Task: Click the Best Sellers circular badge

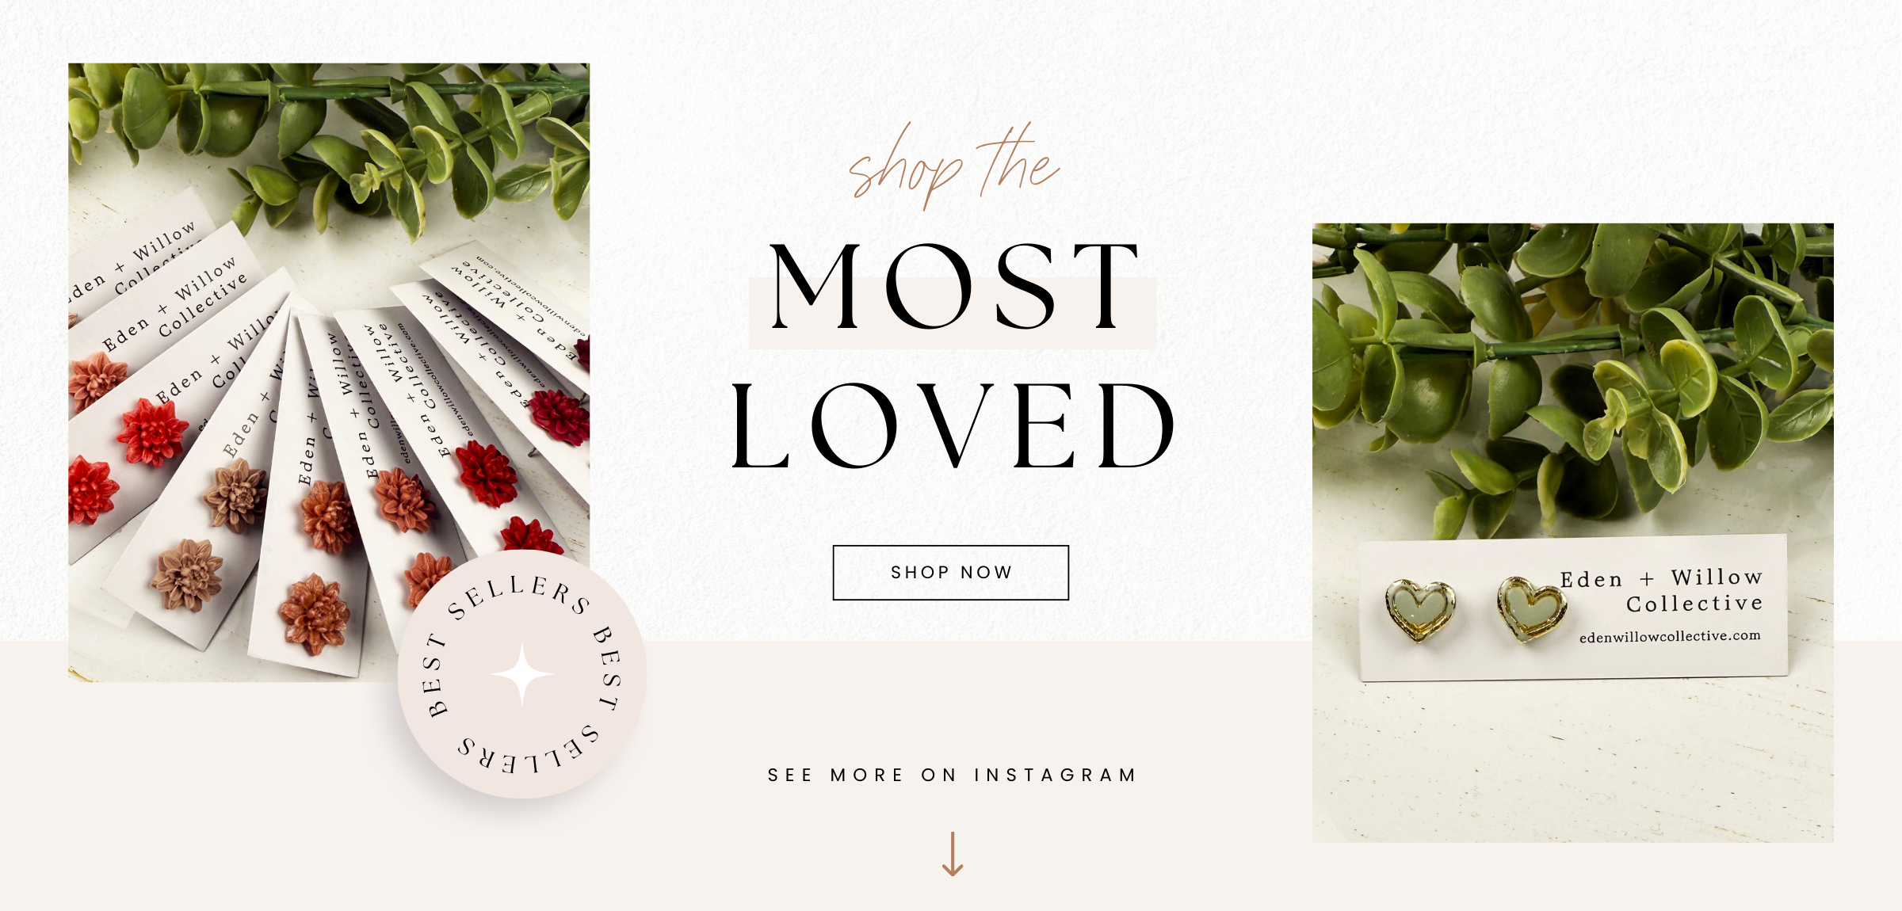Action: [x=522, y=674]
